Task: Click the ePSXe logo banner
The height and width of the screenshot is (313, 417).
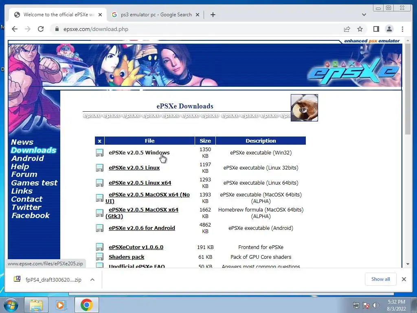Action: pyautogui.click(x=354, y=71)
